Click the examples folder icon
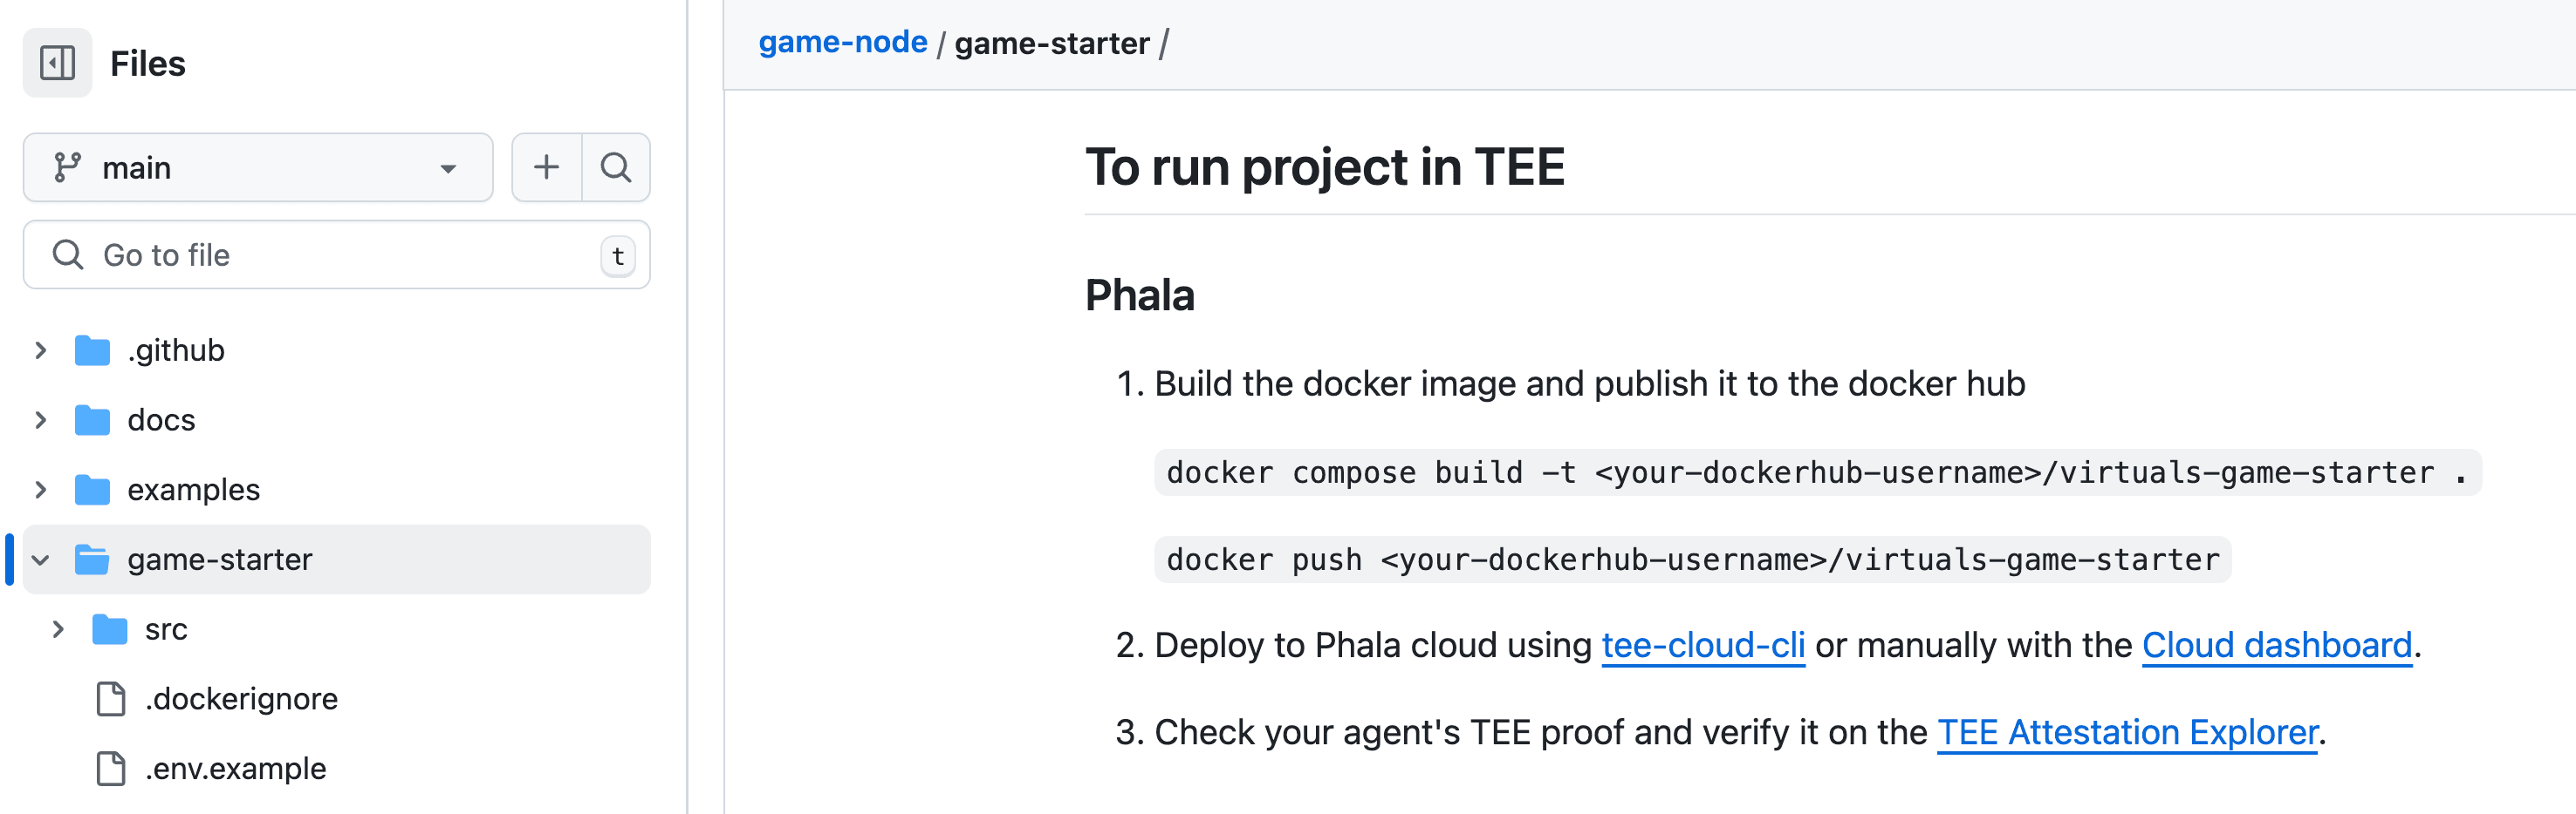This screenshot has width=2576, height=814. pyautogui.click(x=92, y=491)
